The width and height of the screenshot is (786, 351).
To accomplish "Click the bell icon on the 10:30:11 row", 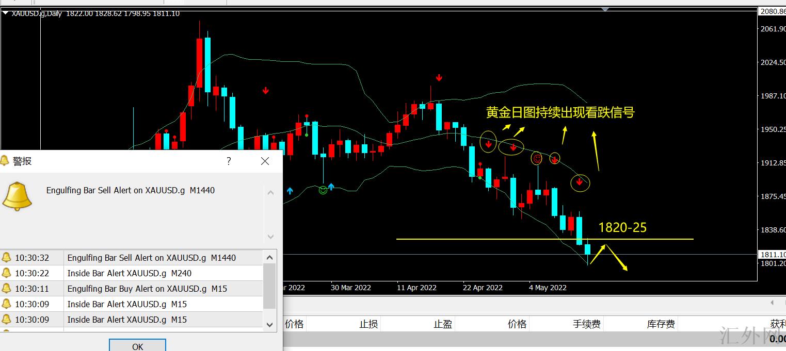I will coord(6,289).
